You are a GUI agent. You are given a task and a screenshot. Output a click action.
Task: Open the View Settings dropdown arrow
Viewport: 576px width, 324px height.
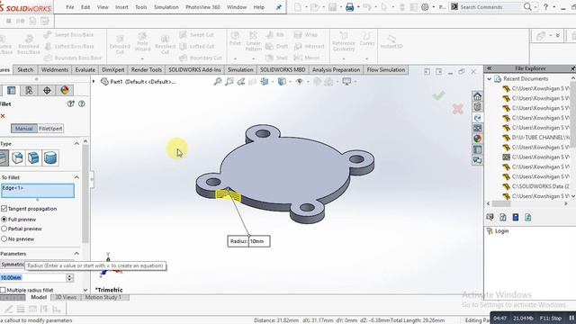point(355,82)
